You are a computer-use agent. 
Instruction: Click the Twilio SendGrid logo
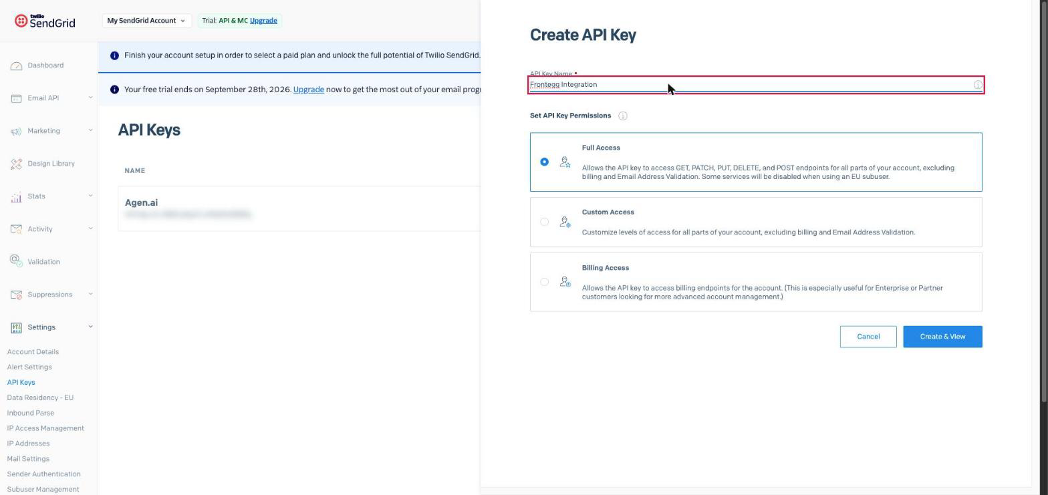pos(45,21)
